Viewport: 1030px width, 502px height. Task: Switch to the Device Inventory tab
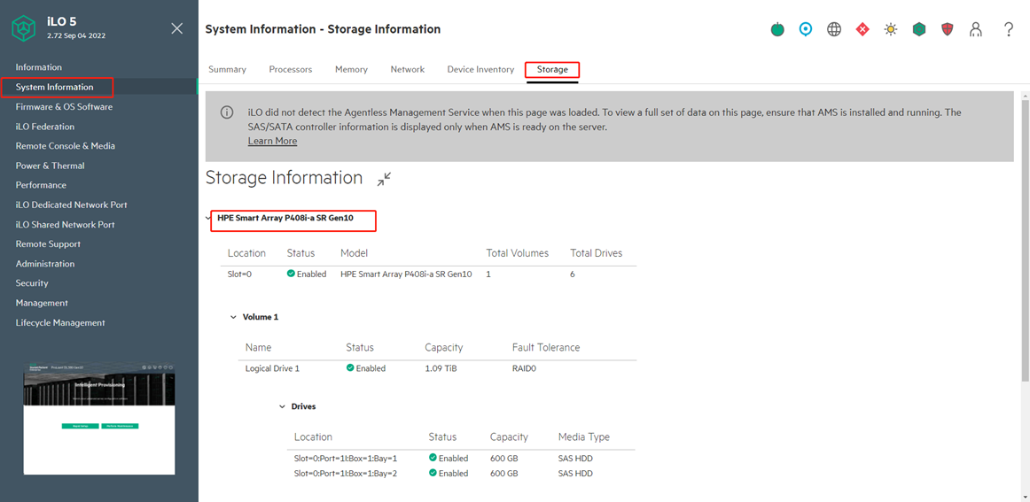tap(480, 69)
